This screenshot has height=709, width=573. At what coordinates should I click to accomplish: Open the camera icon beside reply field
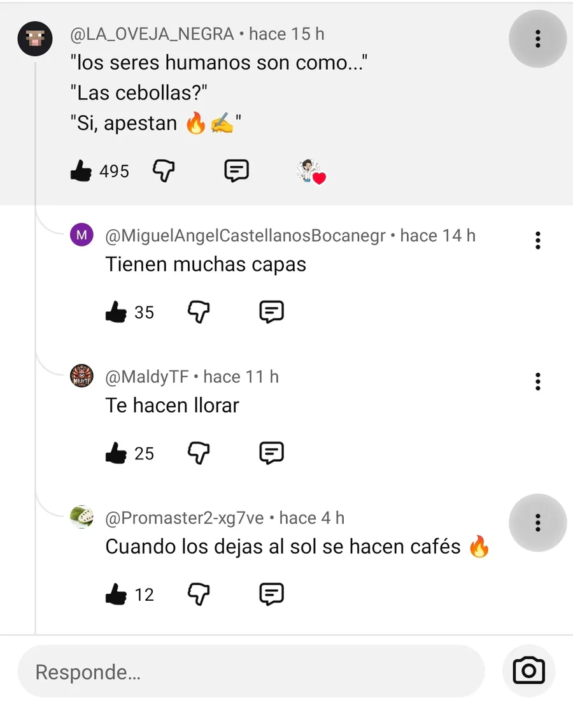click(x=528, y=671)
